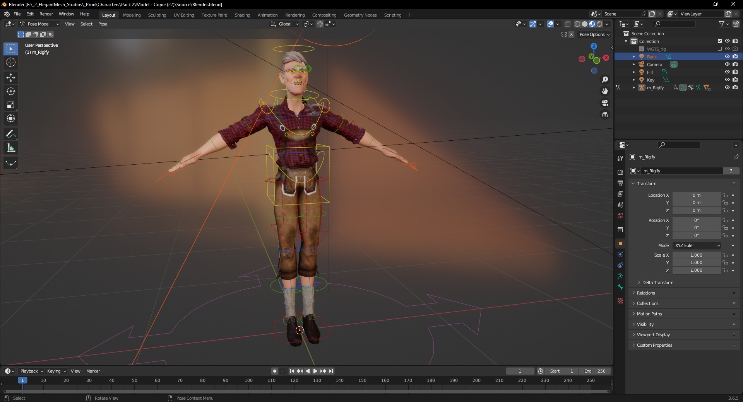Image resolution: width=743 pixels, height=402 pixels.
Task: Expand the m_Rigify tree item
Action: pos(633,88)
